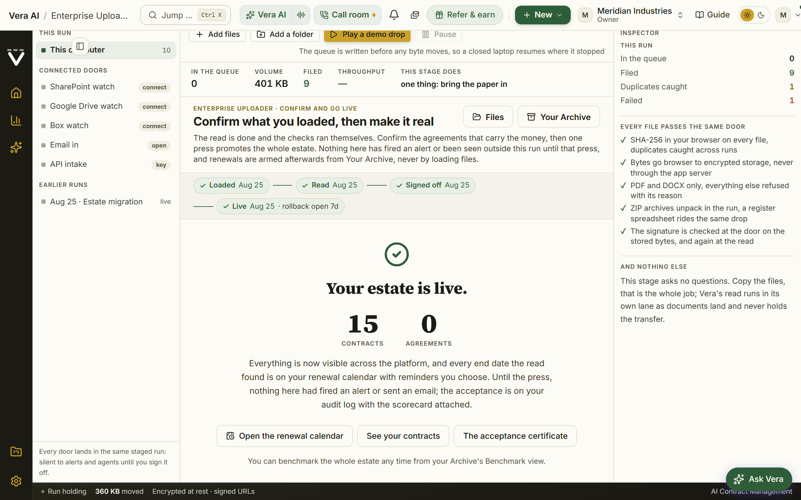Click the Ctrl K shortcut badge
Image resolution: width=801 pixels, height=500 pixels.
tap(212, 15)
